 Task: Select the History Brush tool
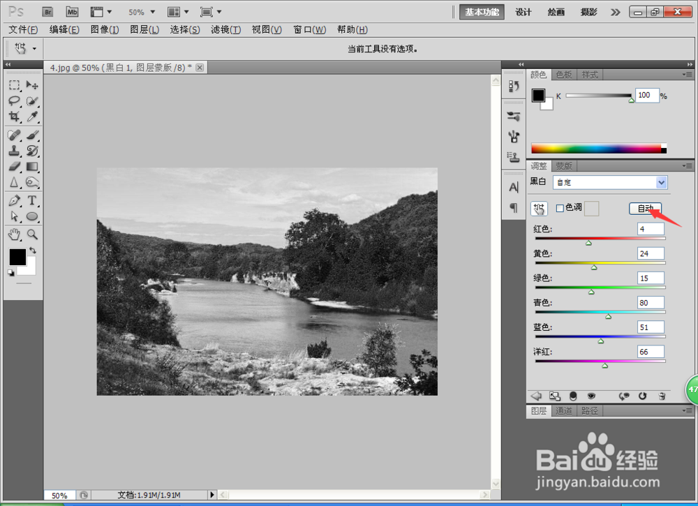click(32, 151)
